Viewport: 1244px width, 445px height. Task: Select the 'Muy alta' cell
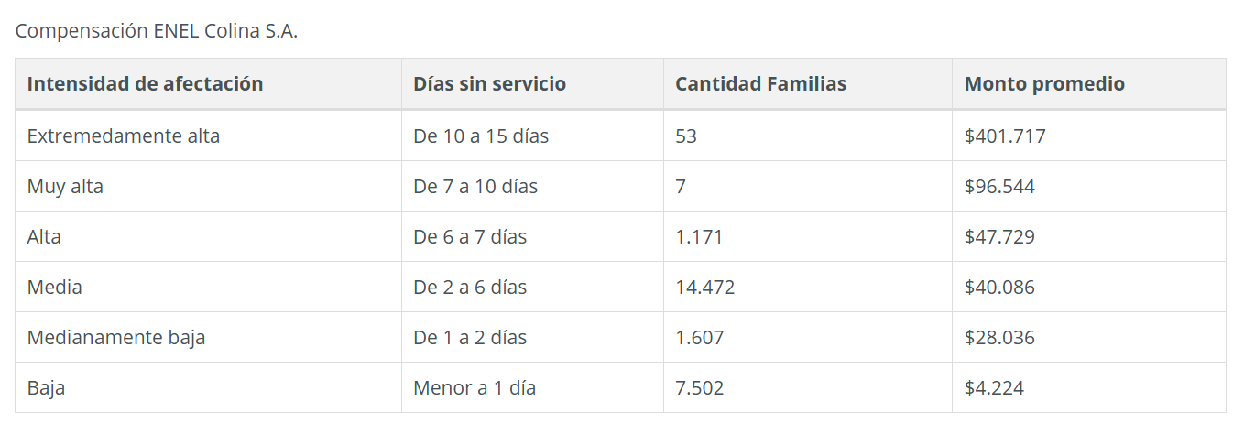coord(65,187)
